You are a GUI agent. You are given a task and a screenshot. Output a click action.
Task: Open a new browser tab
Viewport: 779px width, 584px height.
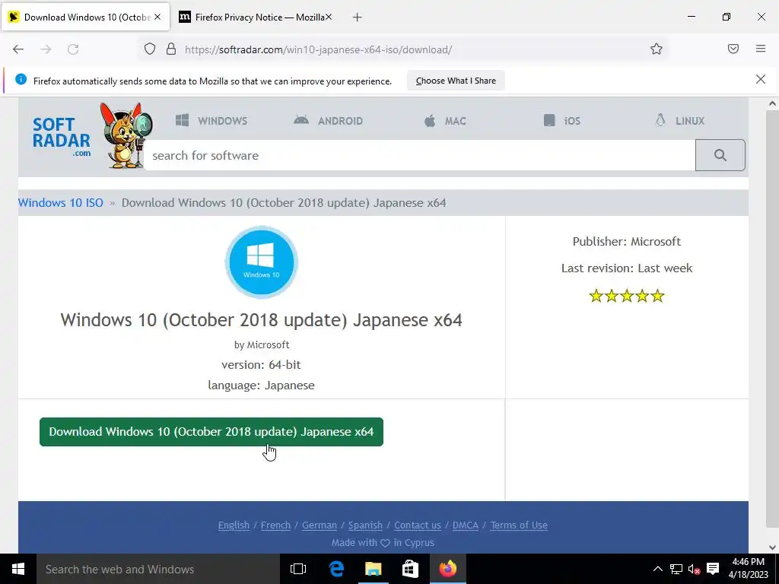357,17
